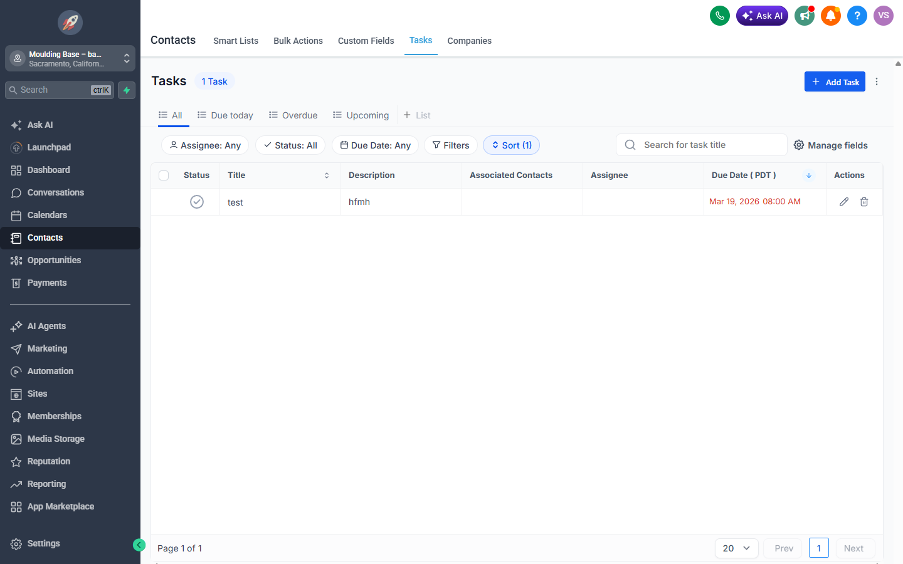The height and width of the screenshot is (564, 903).
Task: Click the green lightning quick actions icon
Action: pos(127,90)
